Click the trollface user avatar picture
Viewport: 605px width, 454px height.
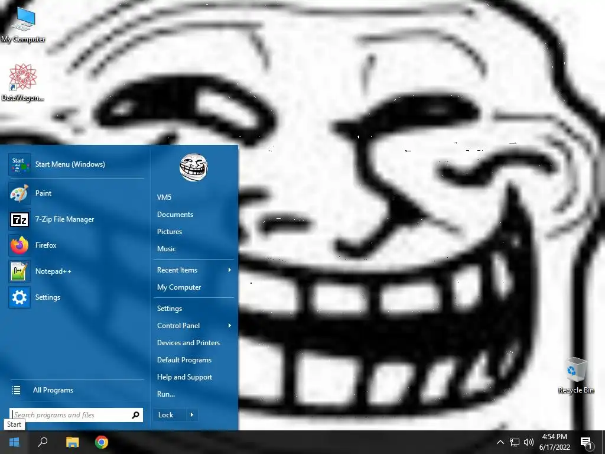coord(194,167)
